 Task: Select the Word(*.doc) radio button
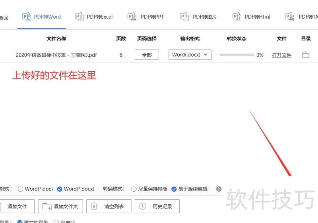(x=20, y=189)
